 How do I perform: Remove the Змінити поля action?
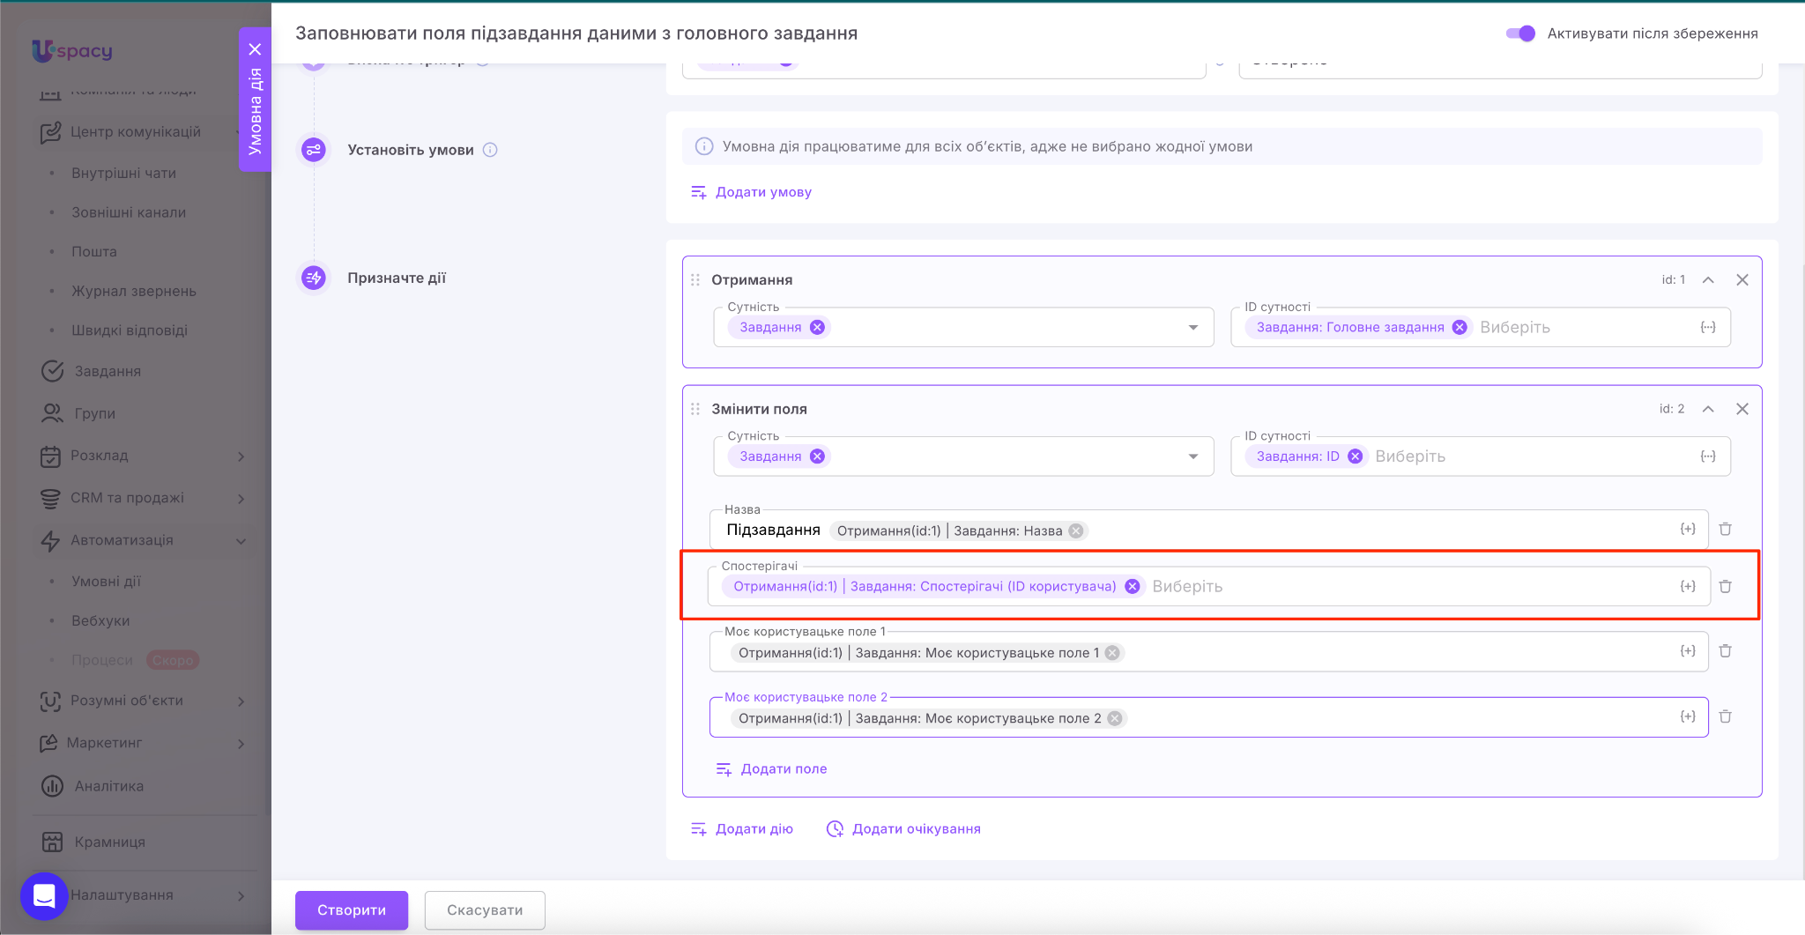pos(1742,409)
